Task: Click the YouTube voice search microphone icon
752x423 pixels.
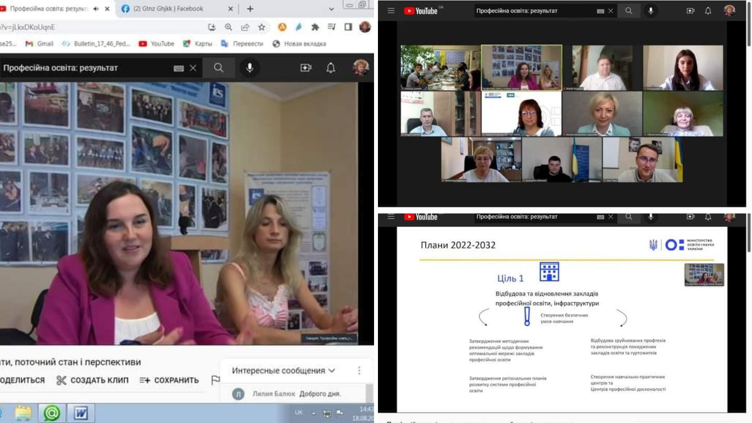Action: click(x=249, y=68)
